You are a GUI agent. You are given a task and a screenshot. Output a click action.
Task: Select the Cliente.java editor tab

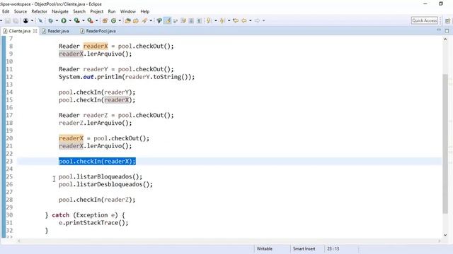19,31
